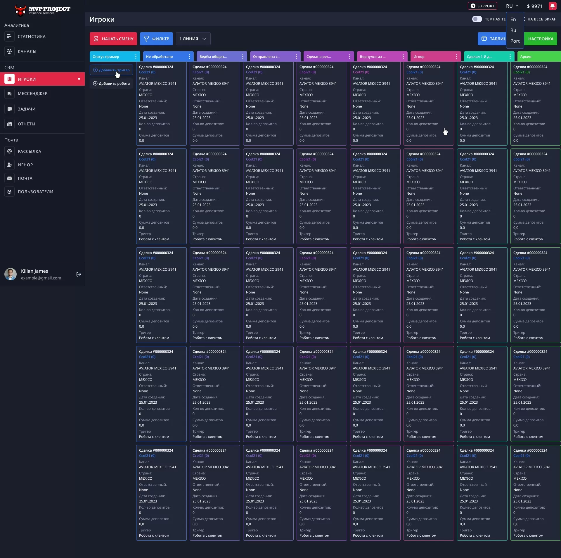Open the Задачи sidebar icon
Image resolution: width=561 pixels, height=558 pixels.
coord(9,109)
